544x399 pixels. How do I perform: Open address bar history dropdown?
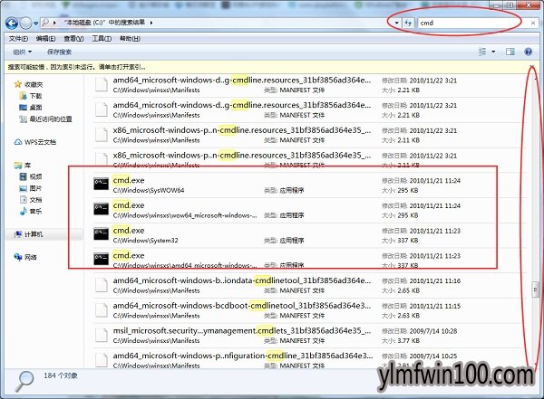396,23
